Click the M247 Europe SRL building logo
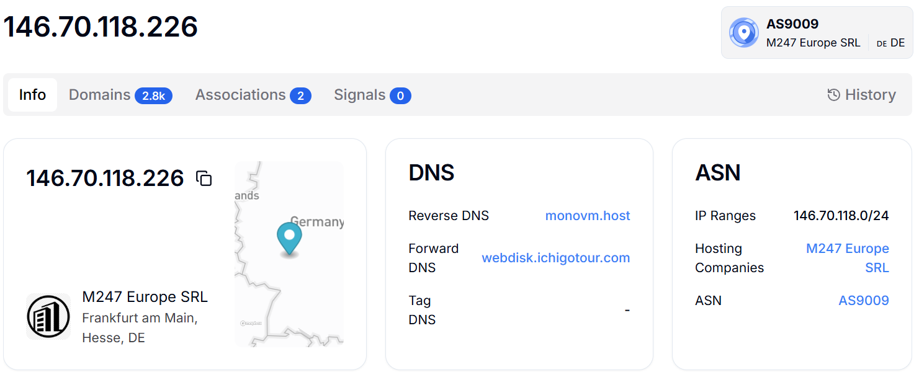 [48, 316]
